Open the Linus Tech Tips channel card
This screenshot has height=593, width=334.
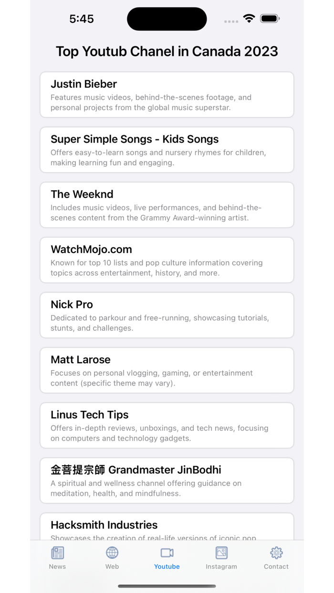167,426
